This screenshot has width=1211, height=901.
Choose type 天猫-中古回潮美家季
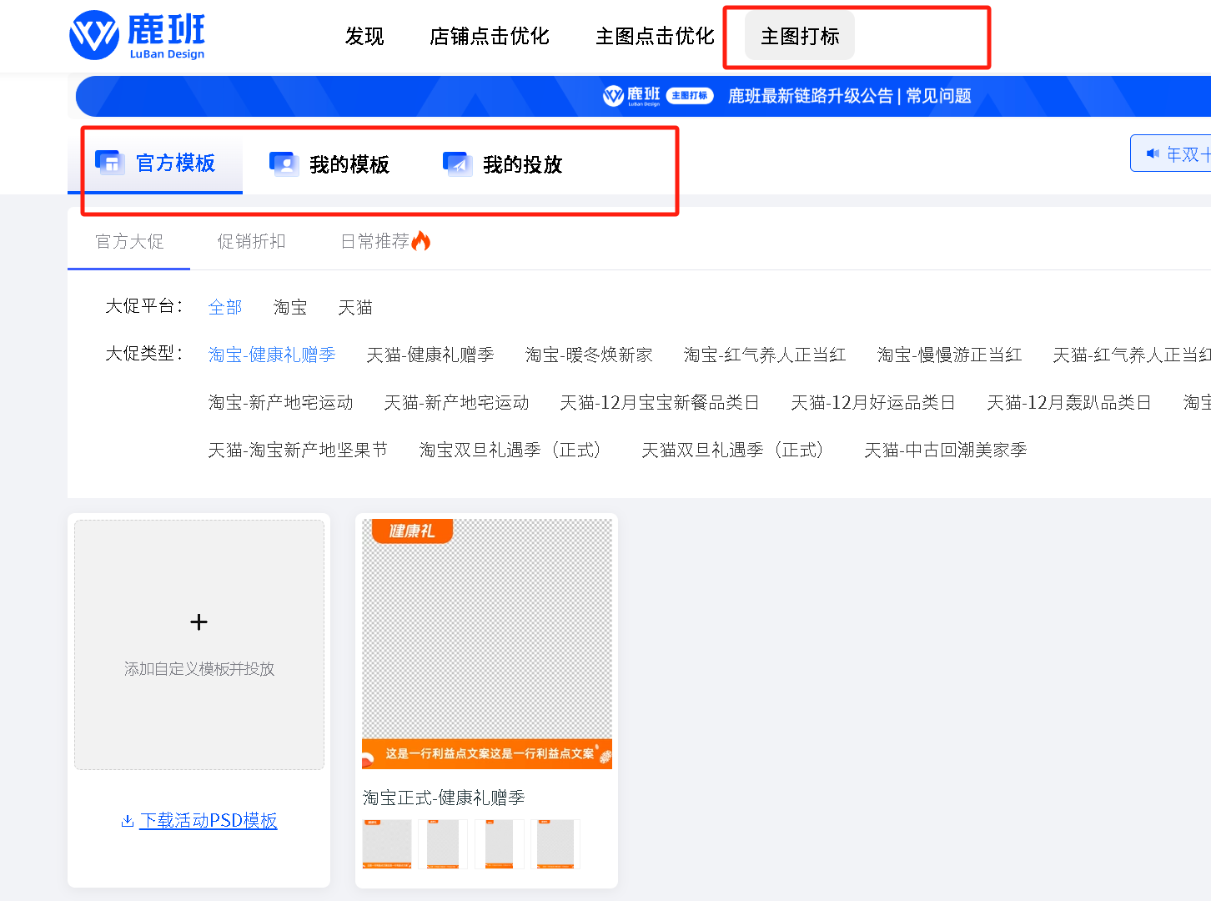[x=946, y=450]
